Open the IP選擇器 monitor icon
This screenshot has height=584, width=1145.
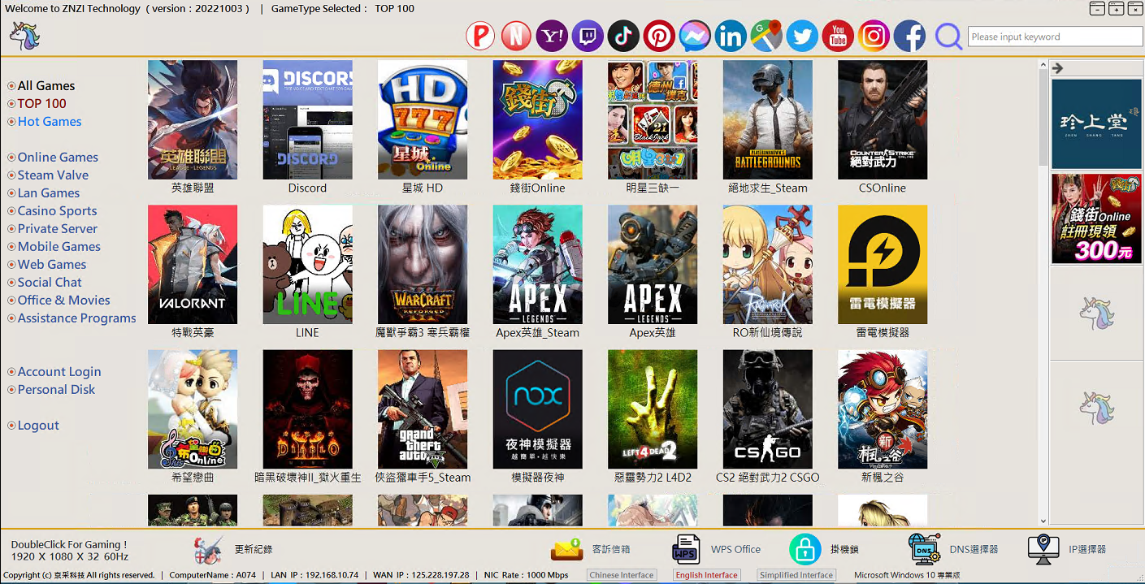(1043, 550)
